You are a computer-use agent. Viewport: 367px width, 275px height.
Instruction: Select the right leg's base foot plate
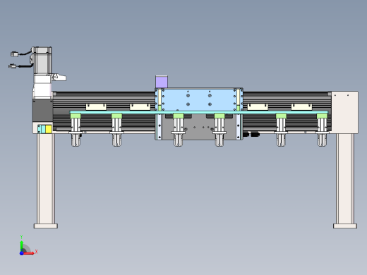tap(345, 226)
